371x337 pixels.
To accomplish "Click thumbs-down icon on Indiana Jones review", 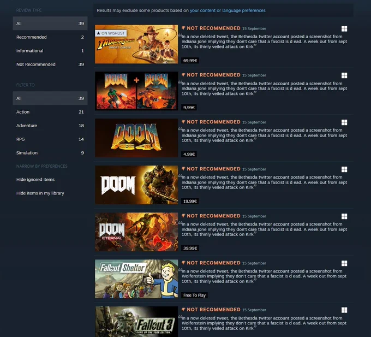I will 183,28.
